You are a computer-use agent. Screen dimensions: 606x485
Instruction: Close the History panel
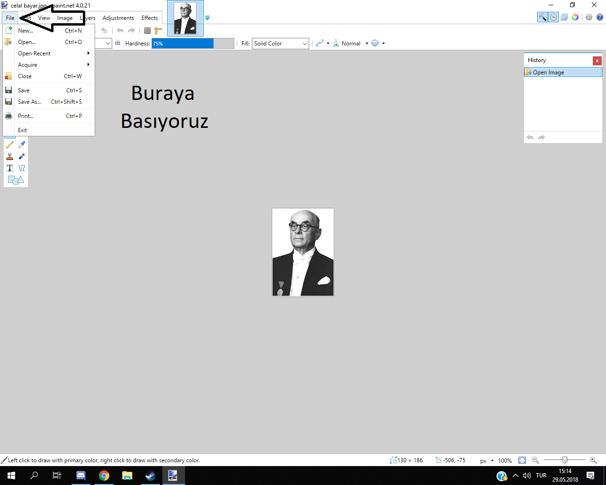click(597, 61)
